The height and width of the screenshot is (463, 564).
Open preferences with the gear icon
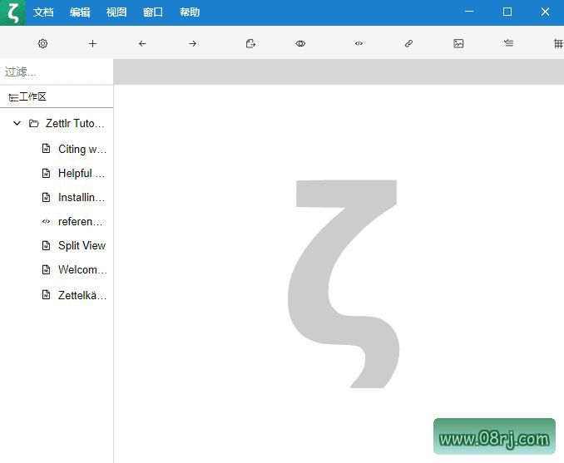42,43
